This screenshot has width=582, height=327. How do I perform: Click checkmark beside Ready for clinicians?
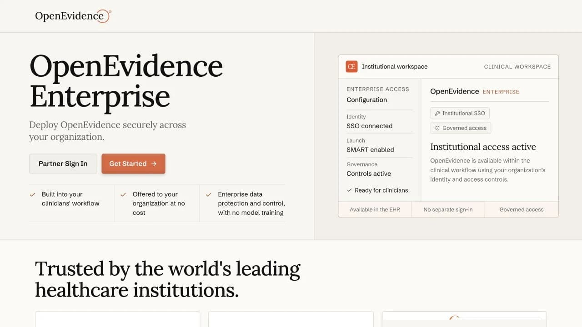pos(349,190)
